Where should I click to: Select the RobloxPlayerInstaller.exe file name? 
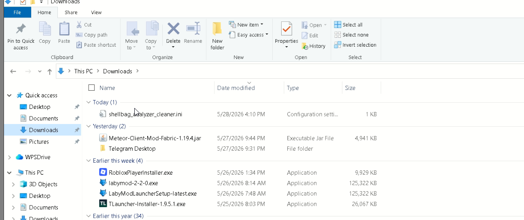[141, 172]
